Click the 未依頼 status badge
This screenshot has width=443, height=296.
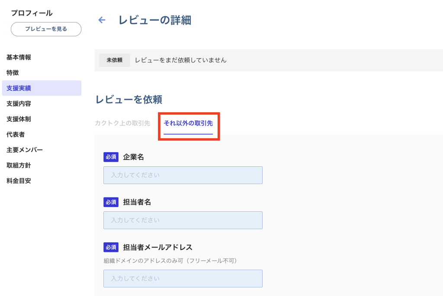[x=115, y=60]
